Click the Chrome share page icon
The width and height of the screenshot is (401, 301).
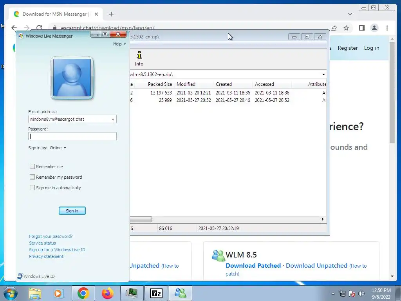click(x=334, y=28)
